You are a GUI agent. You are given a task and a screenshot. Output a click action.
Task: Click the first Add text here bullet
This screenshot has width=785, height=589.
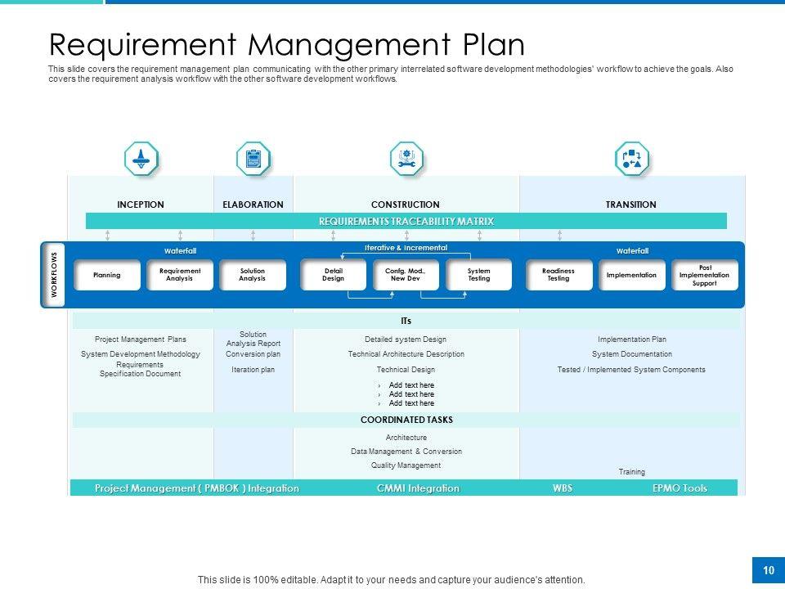[411, 385]
